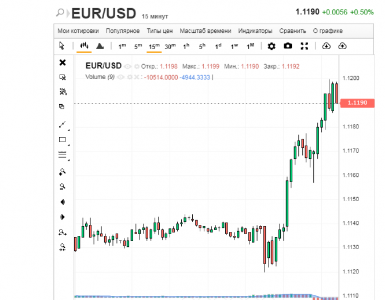Select the horizontal lines Fibonacci tool
This screenshot has width=385, height=300.
[x=63, y=154]
